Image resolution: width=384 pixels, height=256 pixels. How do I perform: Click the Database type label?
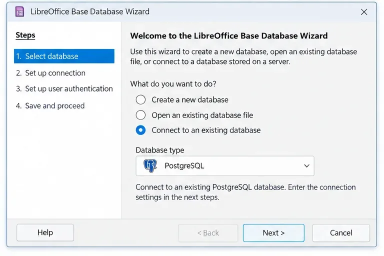click(160, 150)
